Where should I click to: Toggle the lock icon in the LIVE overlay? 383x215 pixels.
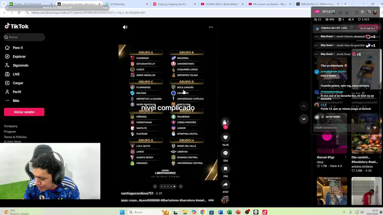[x=362, y=12]
